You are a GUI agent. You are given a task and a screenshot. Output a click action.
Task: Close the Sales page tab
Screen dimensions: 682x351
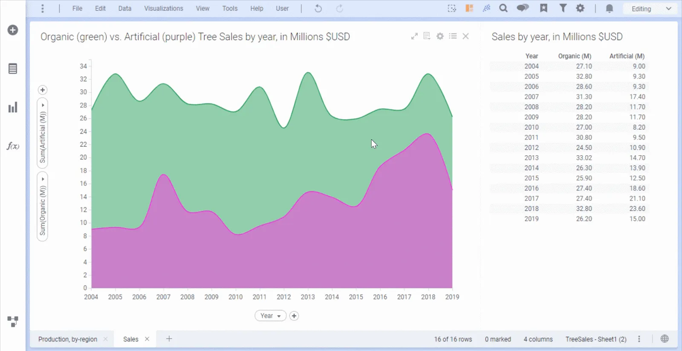(x=147, y=339)
